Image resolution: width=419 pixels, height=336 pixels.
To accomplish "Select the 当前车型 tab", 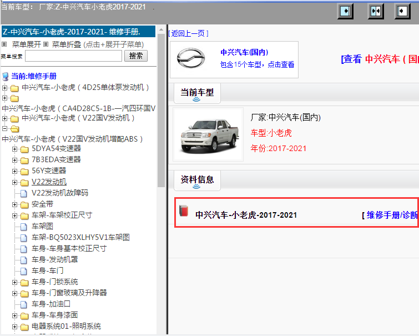I will click(197, 93).
